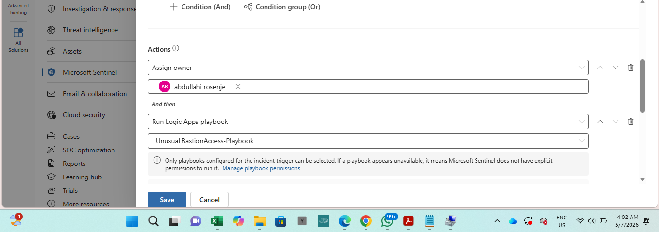Click the Email & collaboration envelope icon
659x232 pixels.
[x=51, y=94]
